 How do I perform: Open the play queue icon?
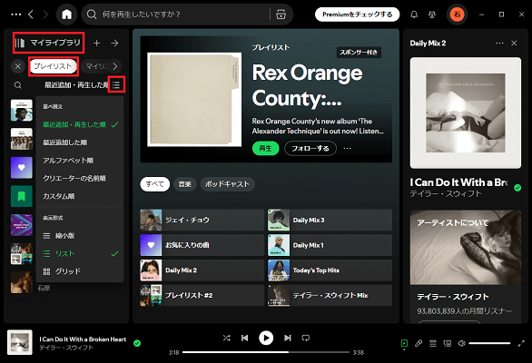click(433, 343)
